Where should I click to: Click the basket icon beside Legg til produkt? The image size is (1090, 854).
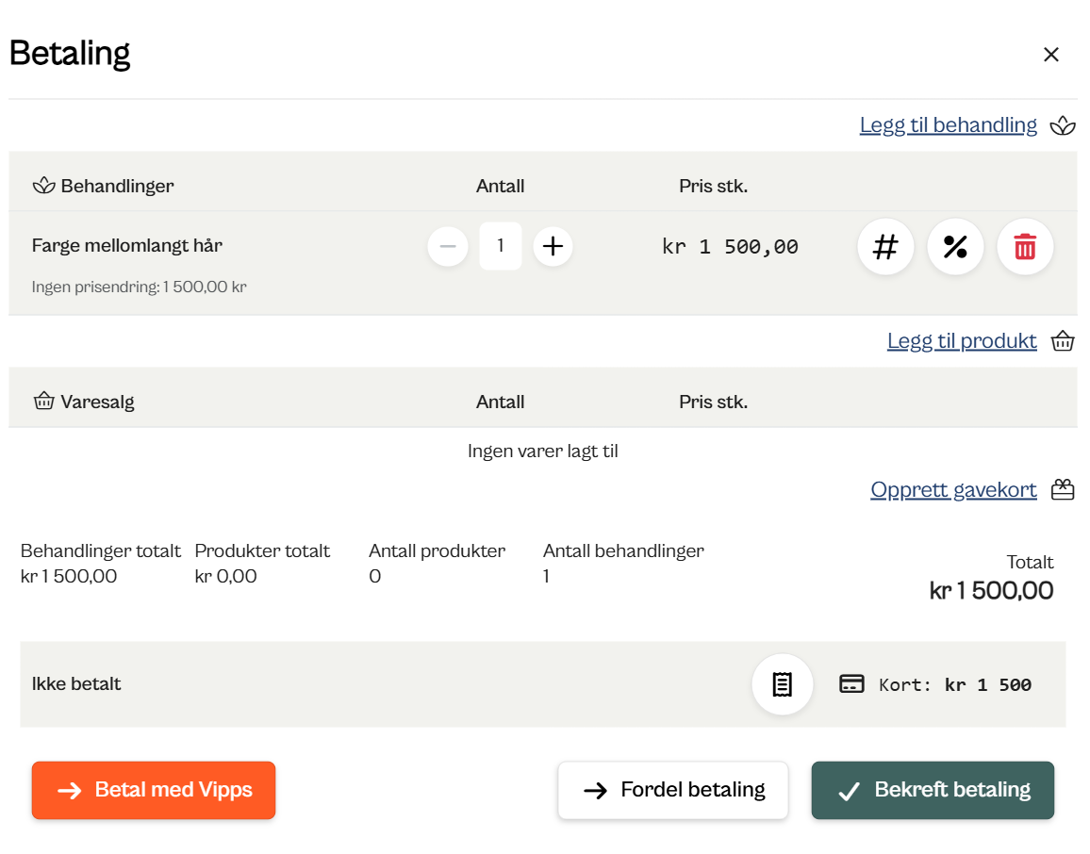1063,341
